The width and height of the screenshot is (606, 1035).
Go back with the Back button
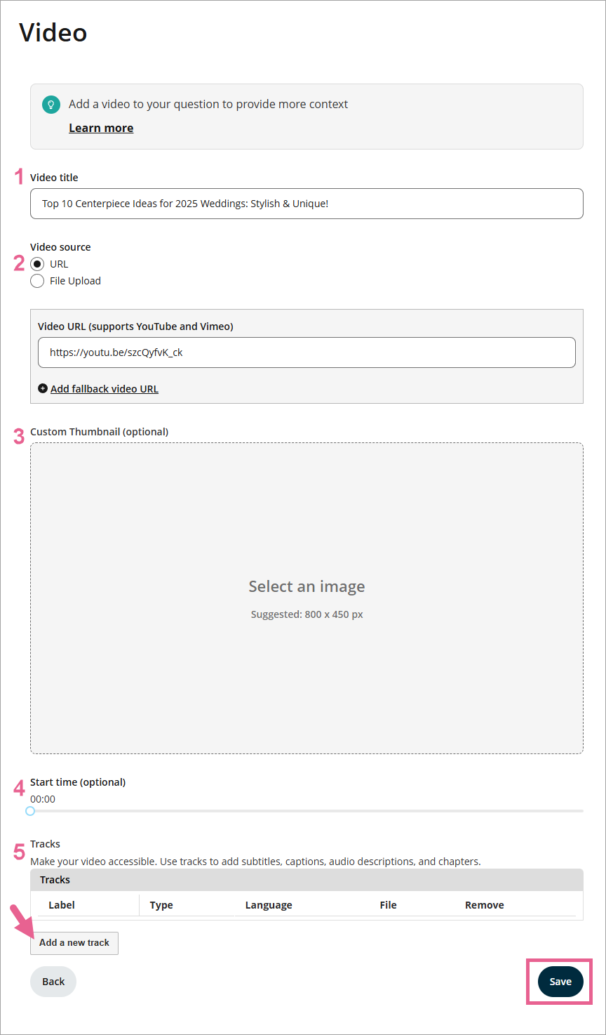click(x=53, y=982)
